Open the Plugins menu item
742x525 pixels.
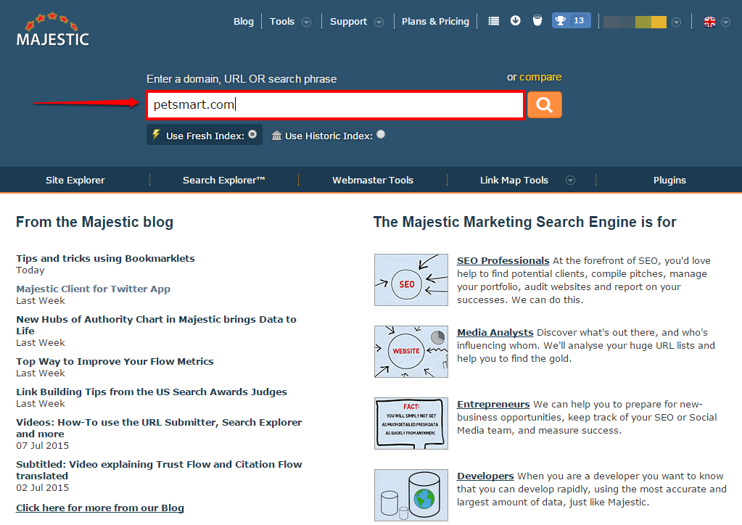pos(669,181)
